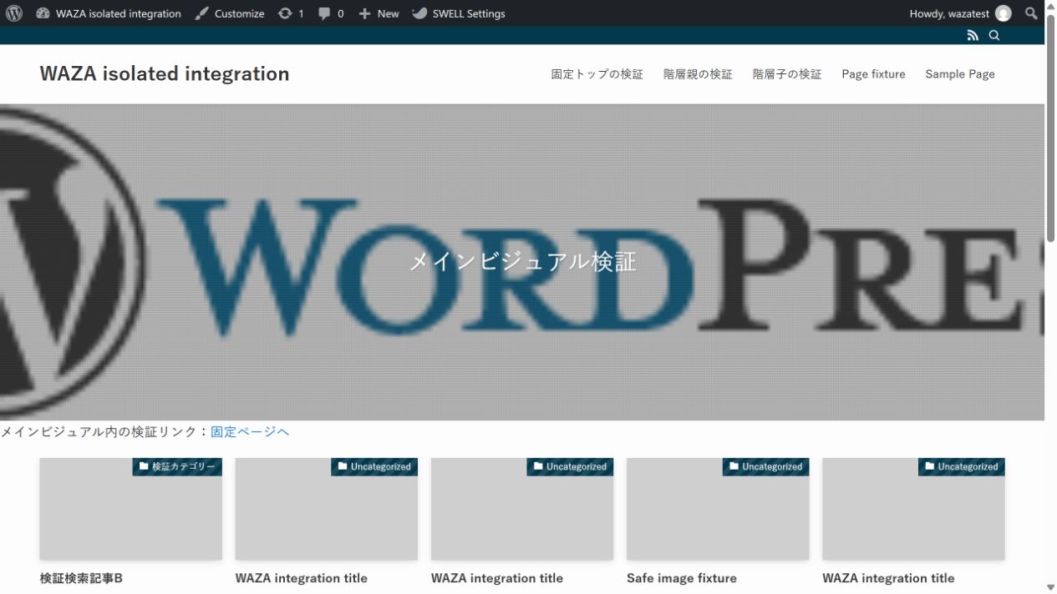The width and height of the screenshot is (1057, 594).
Task: Follow the 固定ページへ link
Action: pyautogui.click(x=250, y=431)
